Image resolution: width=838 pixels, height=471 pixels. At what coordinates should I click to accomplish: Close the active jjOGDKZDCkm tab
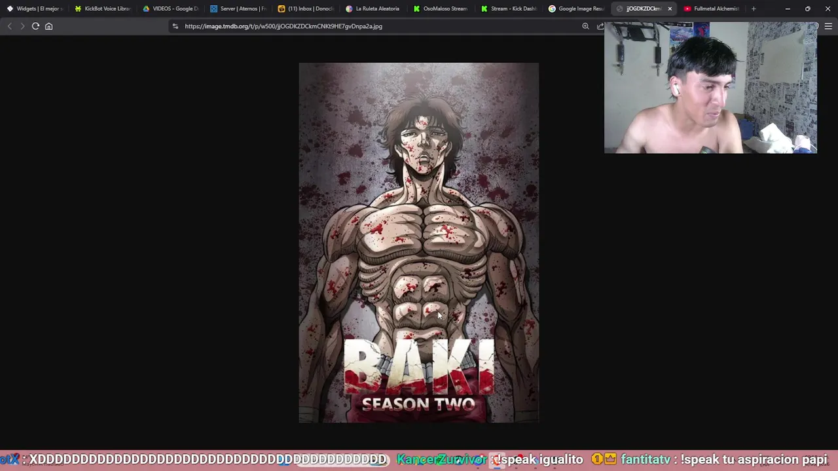click(670, 9)
